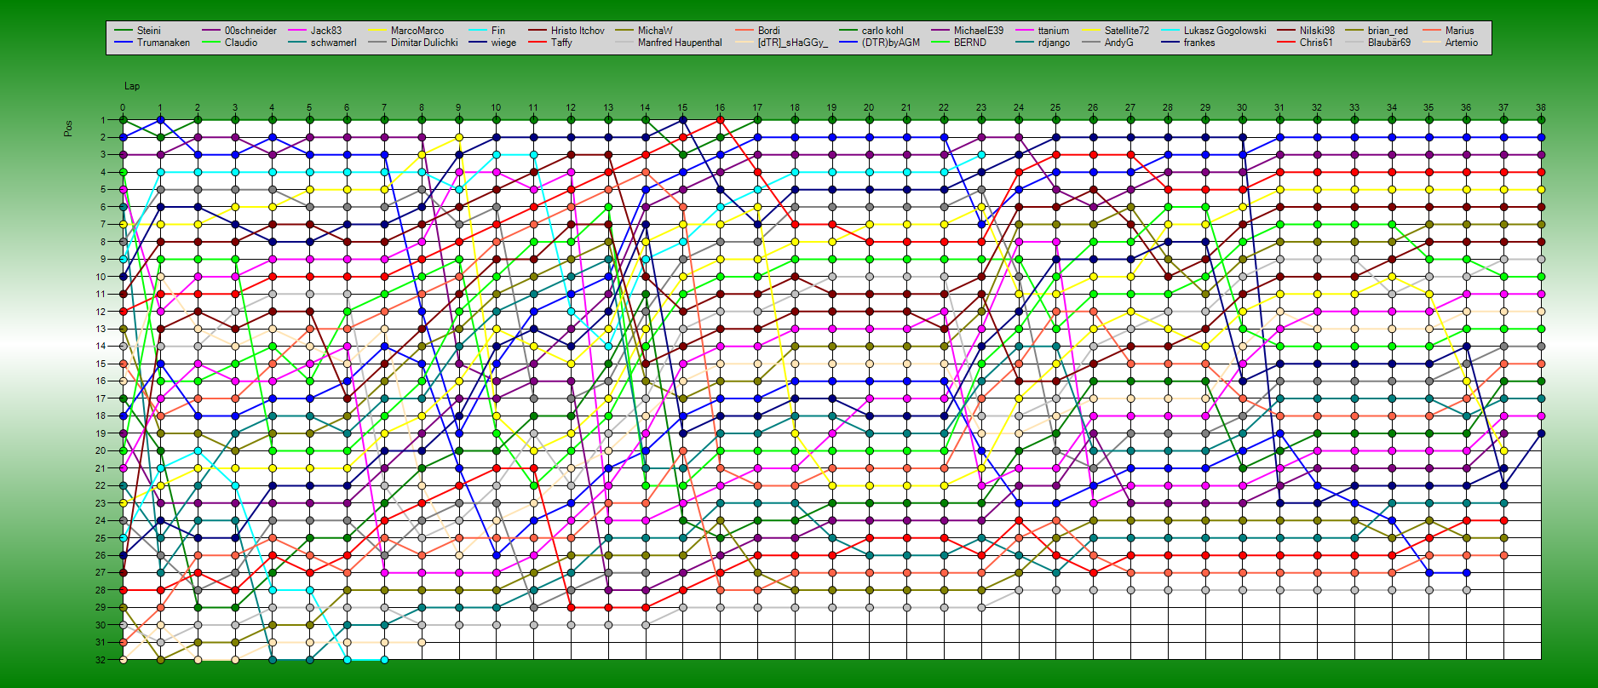Click lap number 30 on the axis

(1242, 108)
